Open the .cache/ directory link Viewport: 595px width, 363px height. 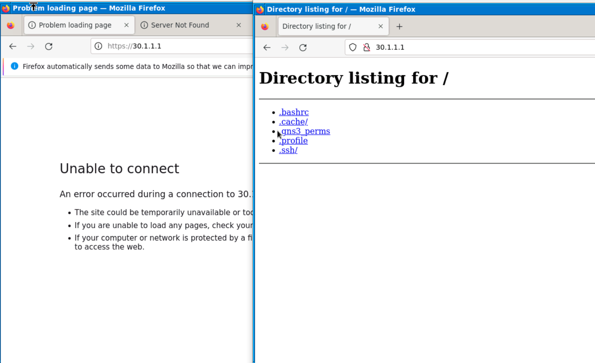coord(293,122)
